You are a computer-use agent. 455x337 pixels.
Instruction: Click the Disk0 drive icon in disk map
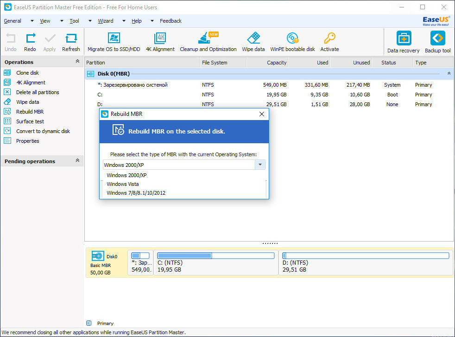pyautogui.click(x=98, y=256)
